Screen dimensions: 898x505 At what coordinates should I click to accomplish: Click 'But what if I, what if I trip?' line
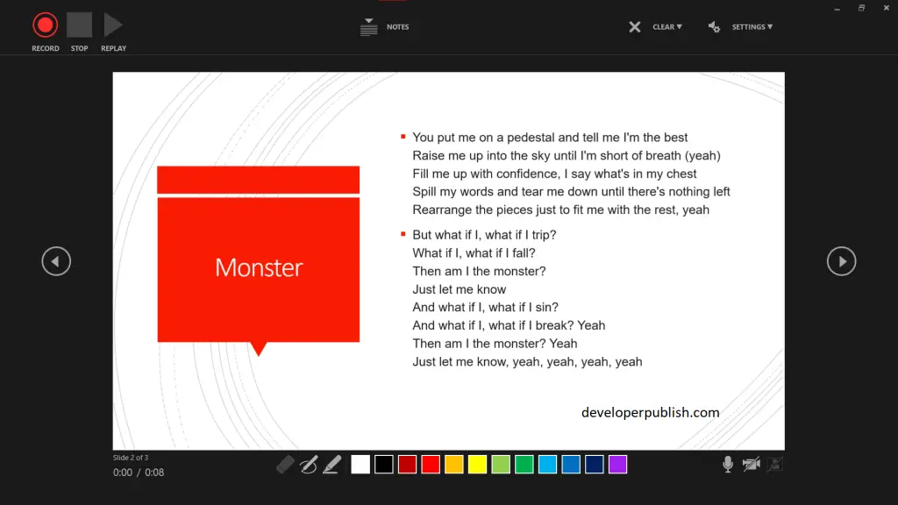tap(484, 235)
